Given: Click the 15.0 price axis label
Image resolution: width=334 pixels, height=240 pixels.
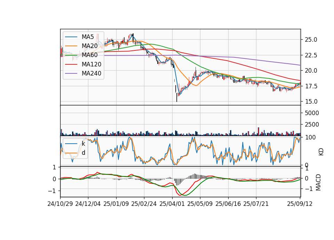Looking at the screenshot, I should [x=311, y=102].
